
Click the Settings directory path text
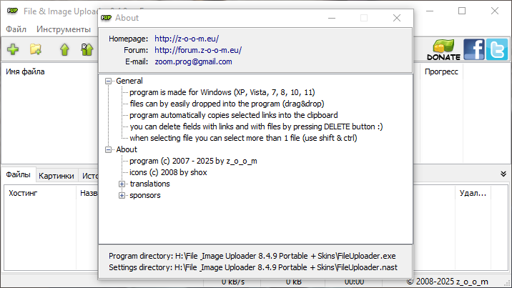[253, 267]
